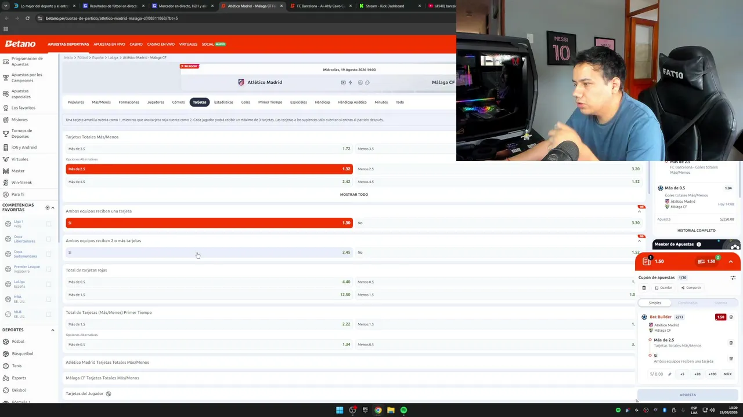Viewport: 743px width, 417px height.
Task: Remove the Sí selection from the coupon
Action: (x=731, y=359)
